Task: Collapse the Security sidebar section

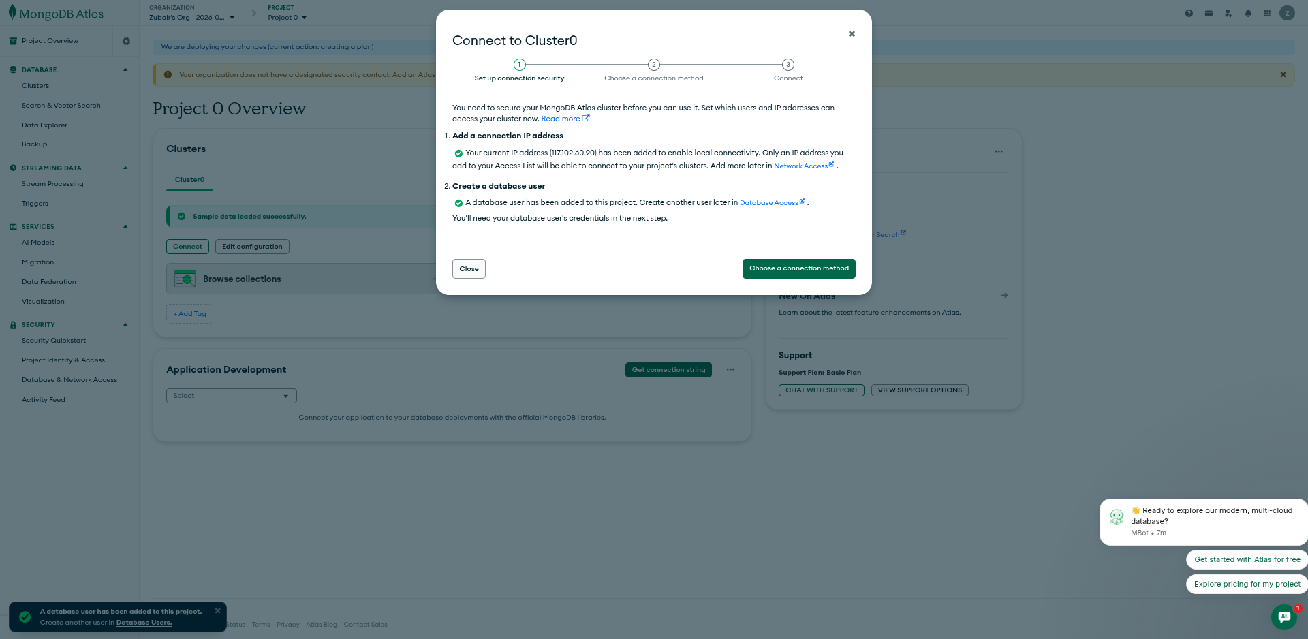Action: (x=125, y=324)
